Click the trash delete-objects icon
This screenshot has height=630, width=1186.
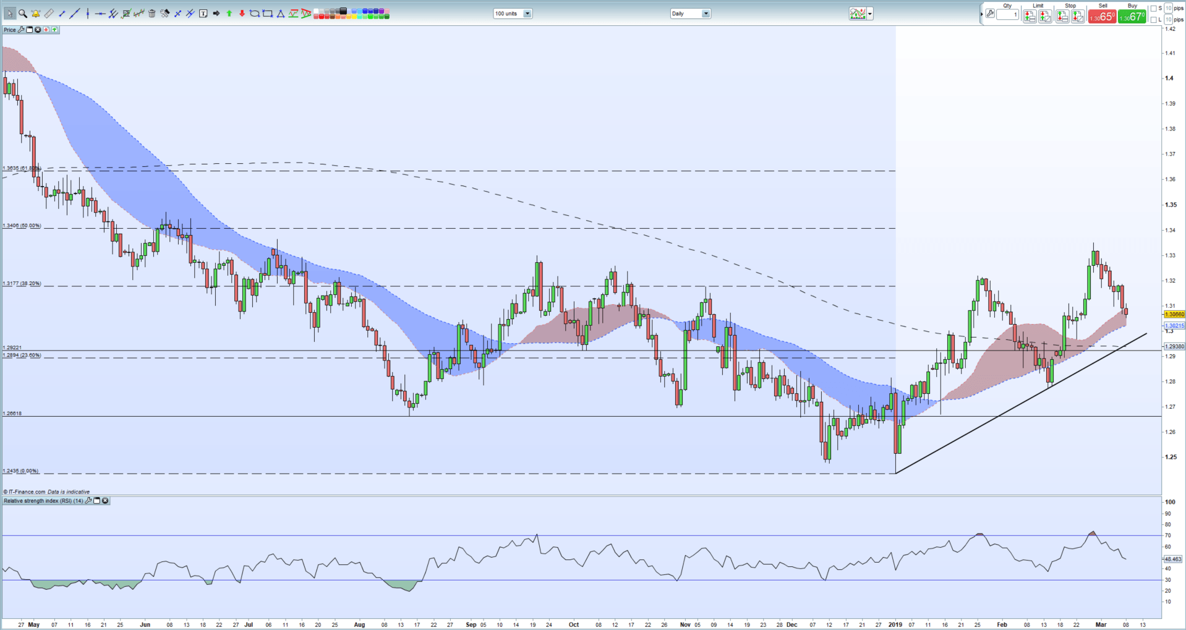tap(151, 14)
